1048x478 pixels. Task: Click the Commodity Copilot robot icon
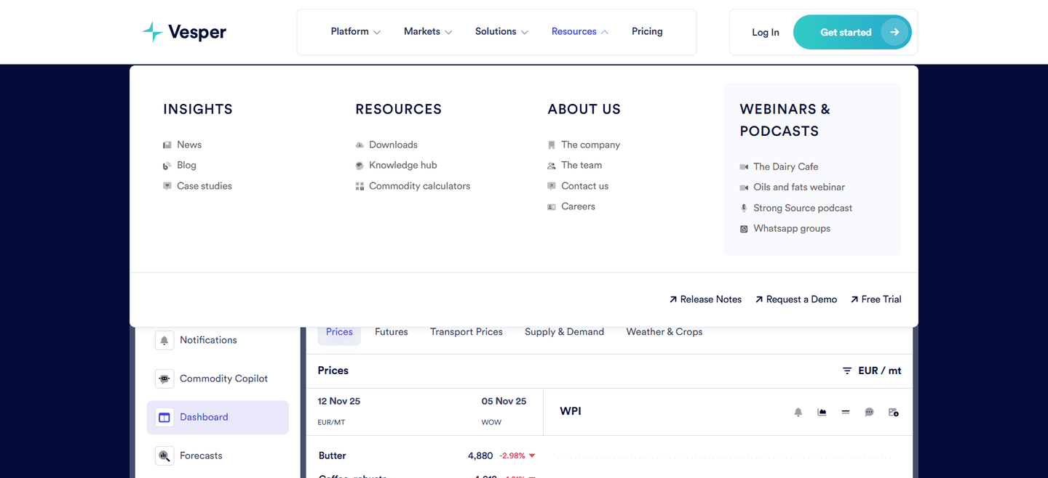pyautogui.click(x=164, y=378)
